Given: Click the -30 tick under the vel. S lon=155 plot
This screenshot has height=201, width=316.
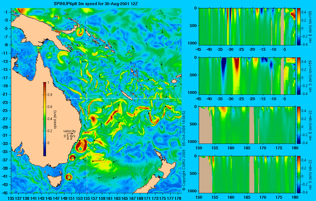Looking at the screenshot, I should [x=231, y=99].
